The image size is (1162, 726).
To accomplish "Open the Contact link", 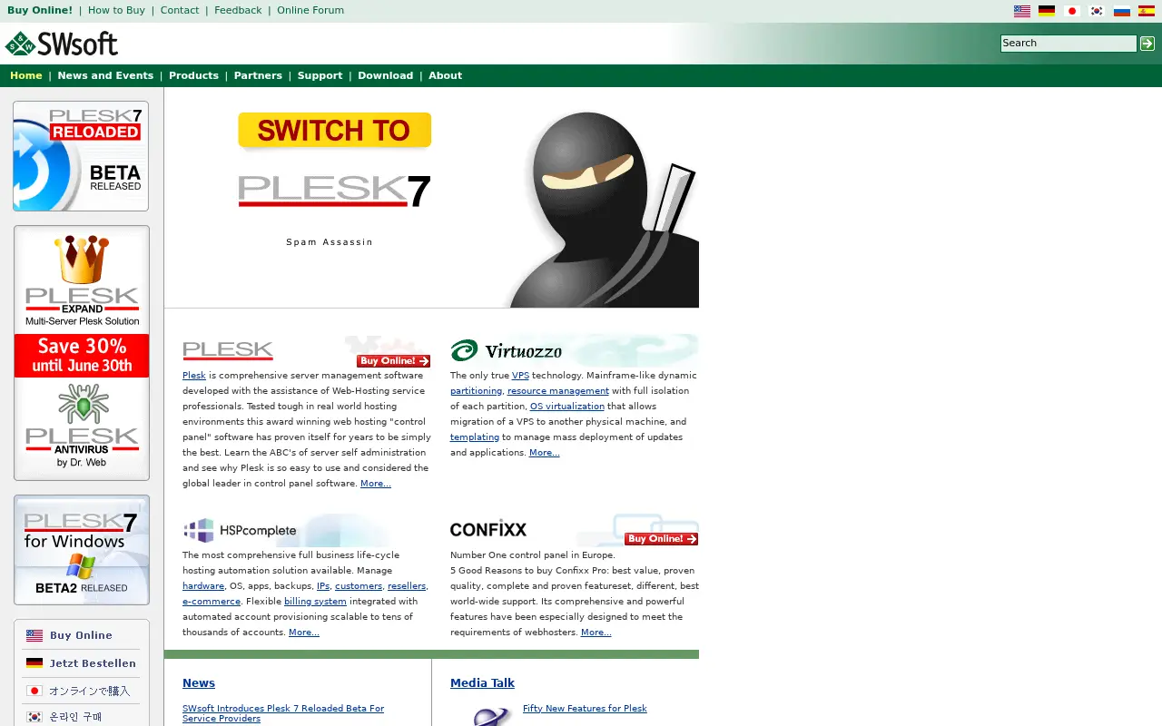I will [180, 11].
